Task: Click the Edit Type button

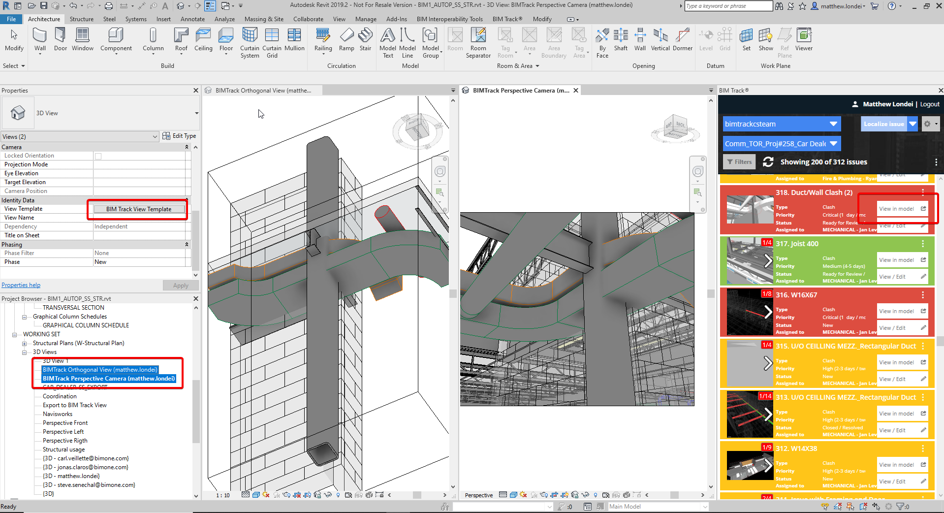Action: tap(179, 136)
